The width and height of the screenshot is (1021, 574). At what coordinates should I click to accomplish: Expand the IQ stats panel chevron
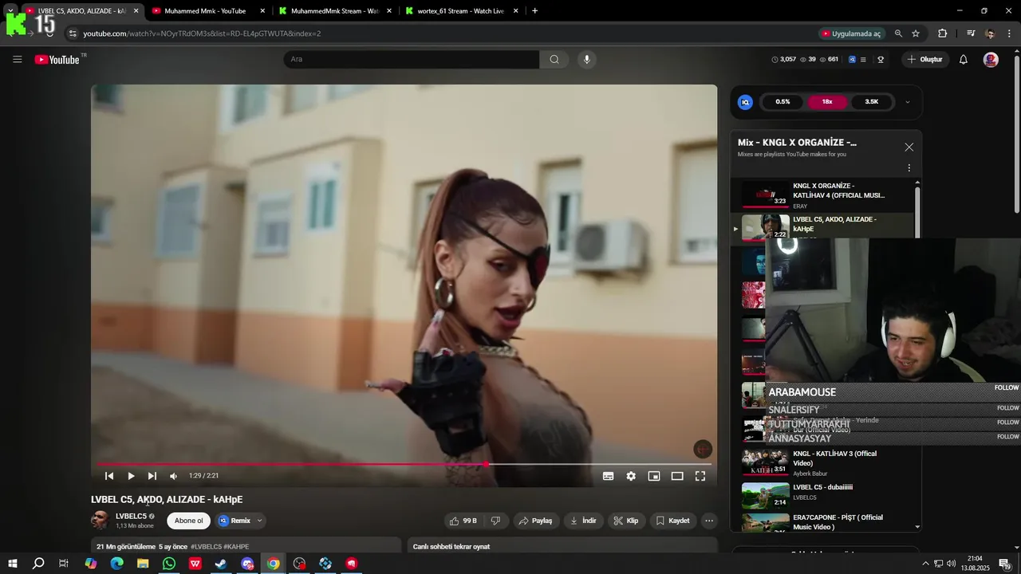tap(907, 102)
